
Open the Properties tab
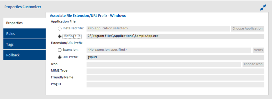[x=24, y=23]
